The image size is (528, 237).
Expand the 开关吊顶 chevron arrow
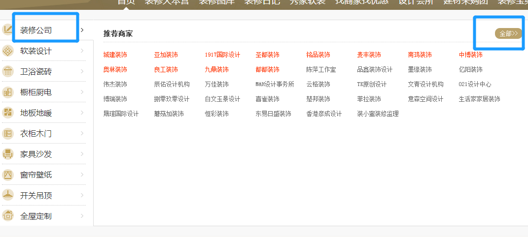(82, 195)
